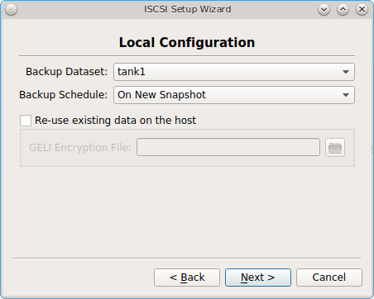Screen dimensions: 374x299
Task: Click the Backup Dataset label
Action: click(66, 72)
